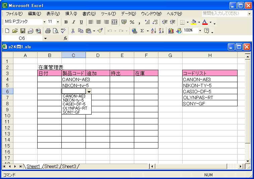Toggle Underline formatting
254x179 pixels.
coord(81,22)
